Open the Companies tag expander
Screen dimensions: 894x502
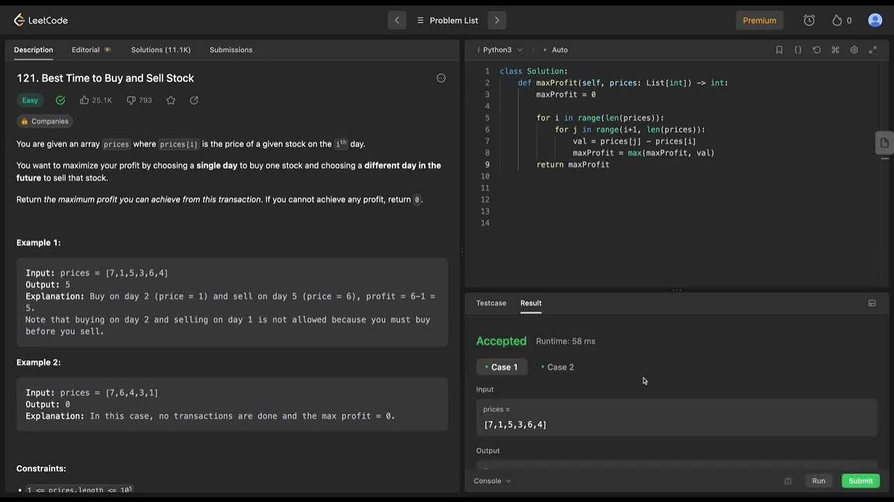(45, 121)
